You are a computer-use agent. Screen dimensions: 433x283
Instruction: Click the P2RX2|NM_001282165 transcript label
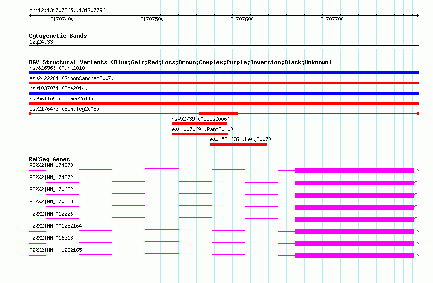tap(55, 250)
